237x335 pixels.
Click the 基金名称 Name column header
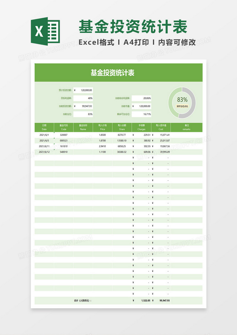pos(83,127)
